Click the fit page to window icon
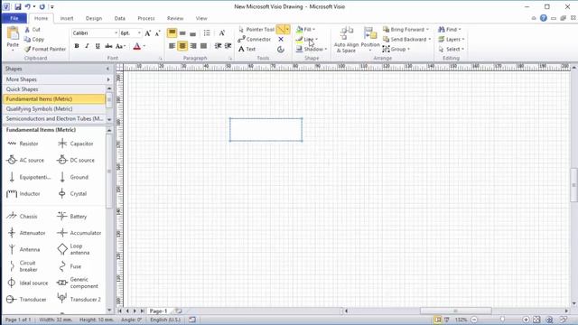578x325 pixels. click(x=536, y=320)
